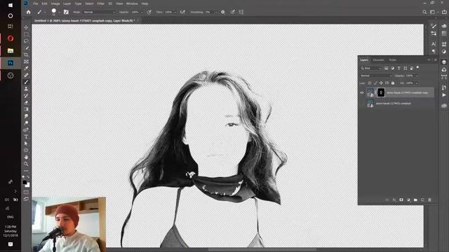Image resolution: width=449 pixels, height=252 pixels.
Task: Toggle symmetry paint options
Action: tap(241, 12)
